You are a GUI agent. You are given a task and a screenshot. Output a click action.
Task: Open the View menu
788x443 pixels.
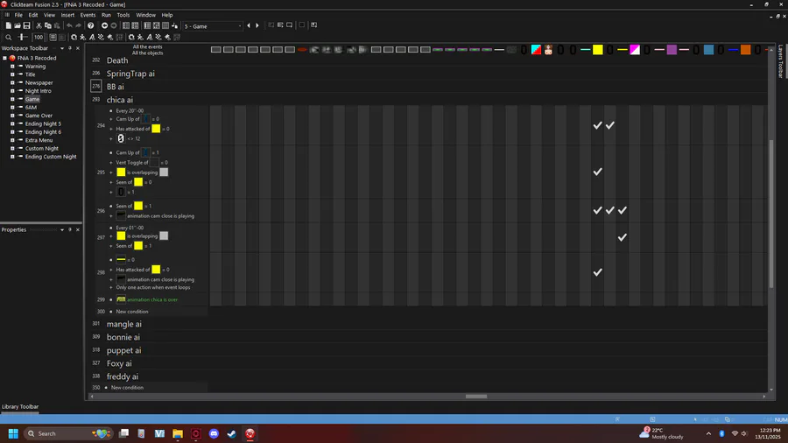(49, 15)
